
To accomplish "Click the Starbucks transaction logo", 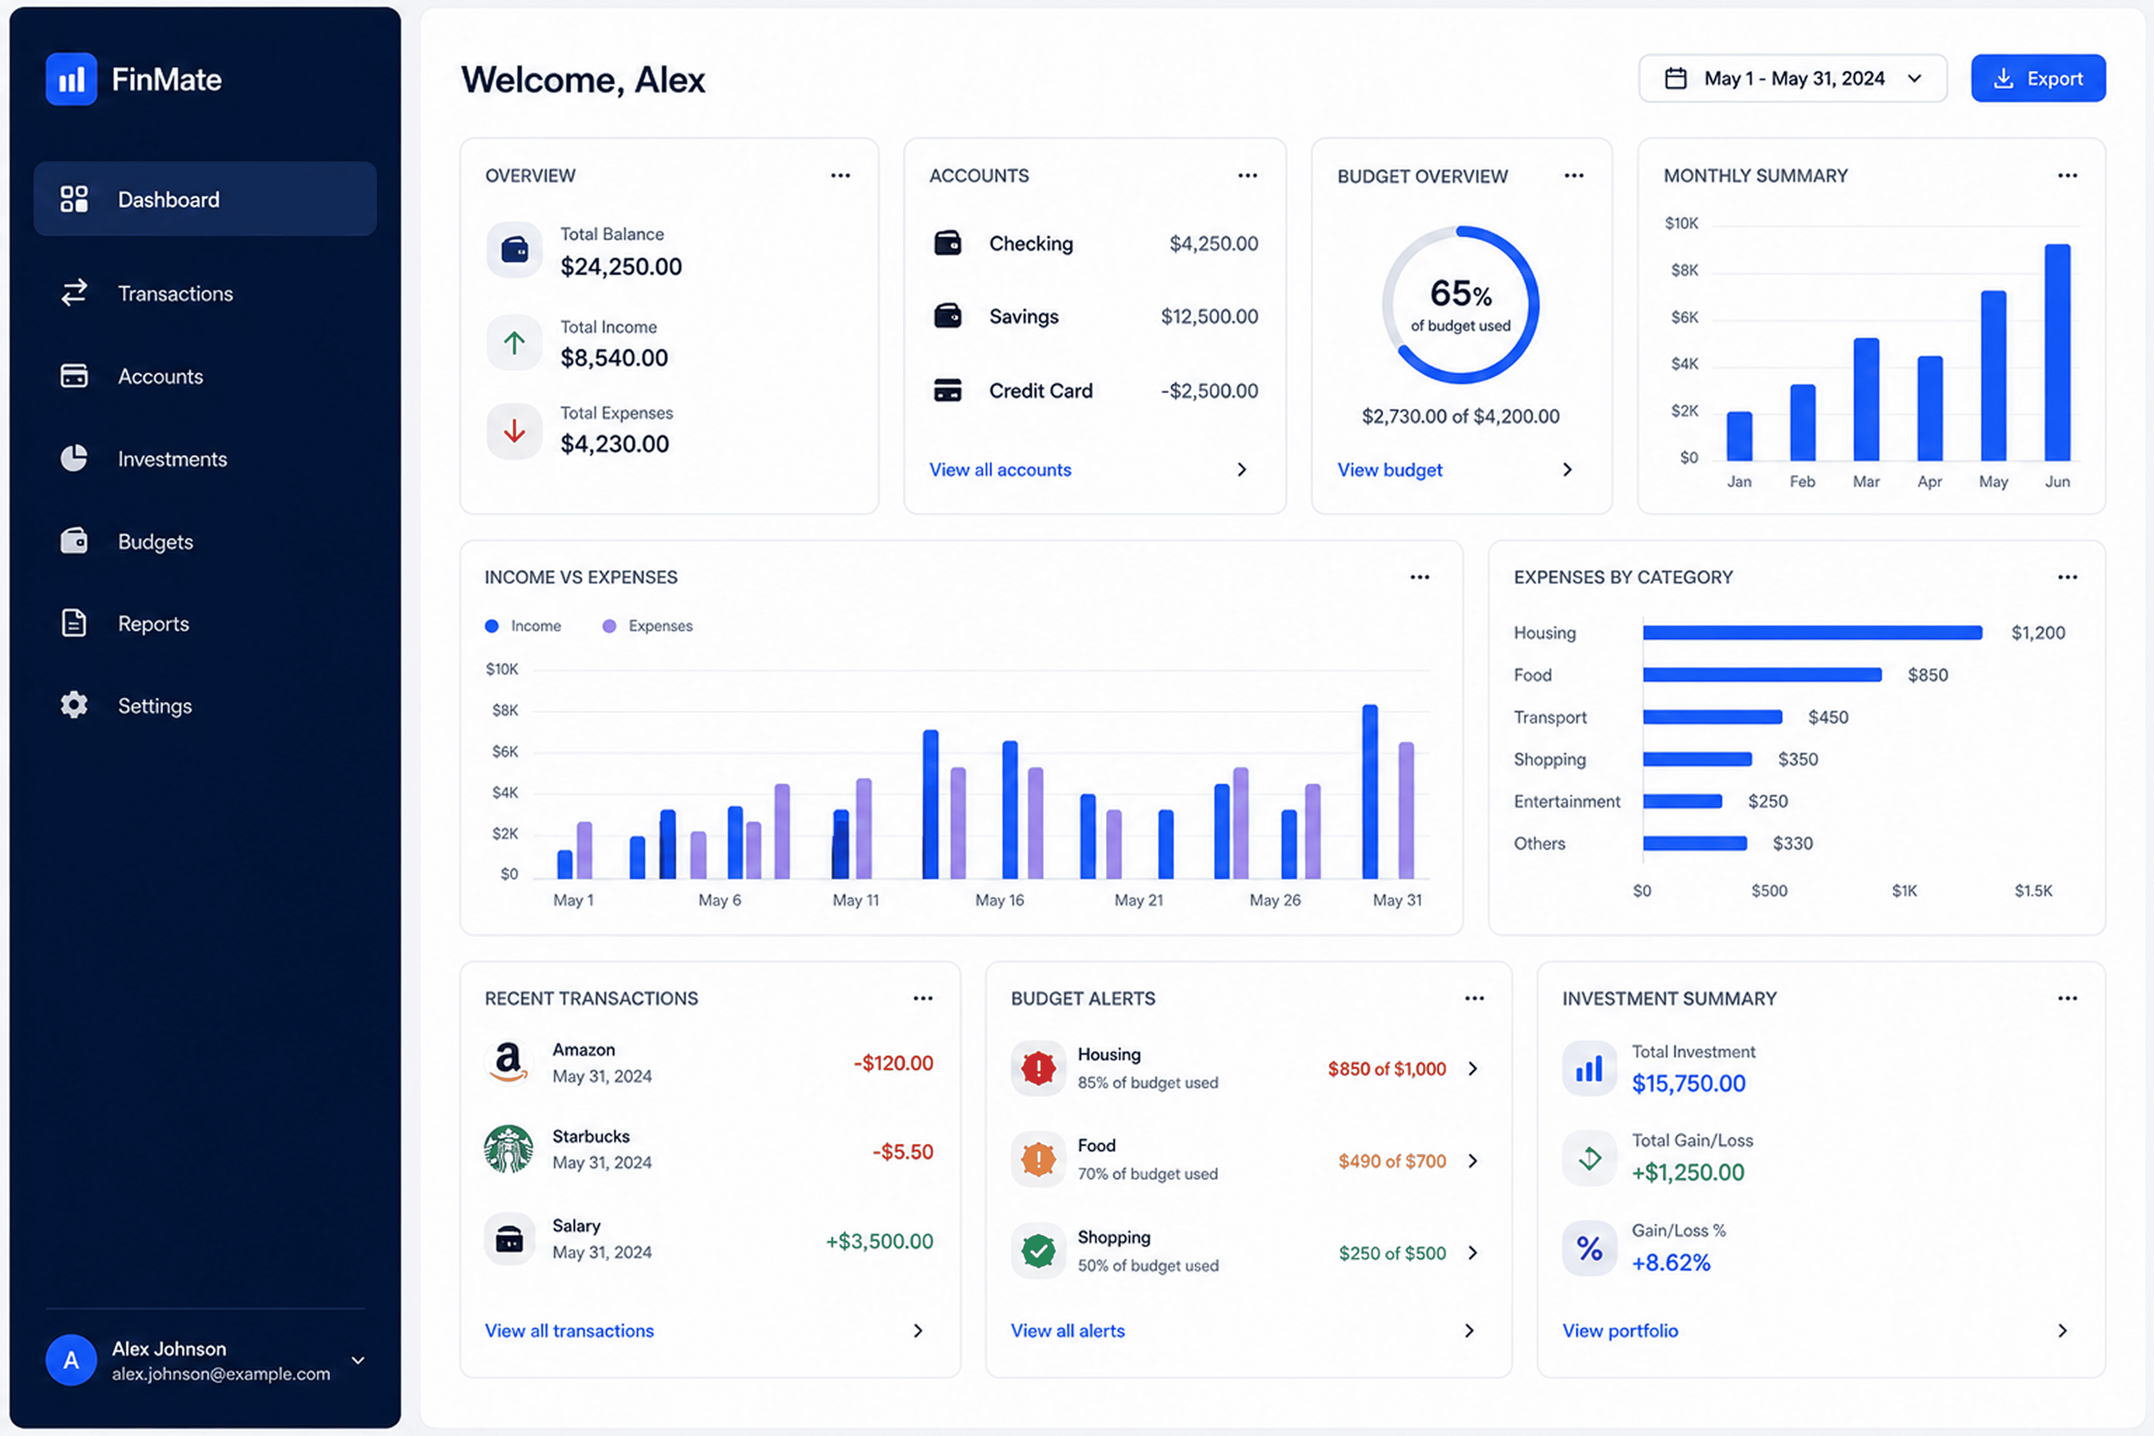I will click(508, 1149).
